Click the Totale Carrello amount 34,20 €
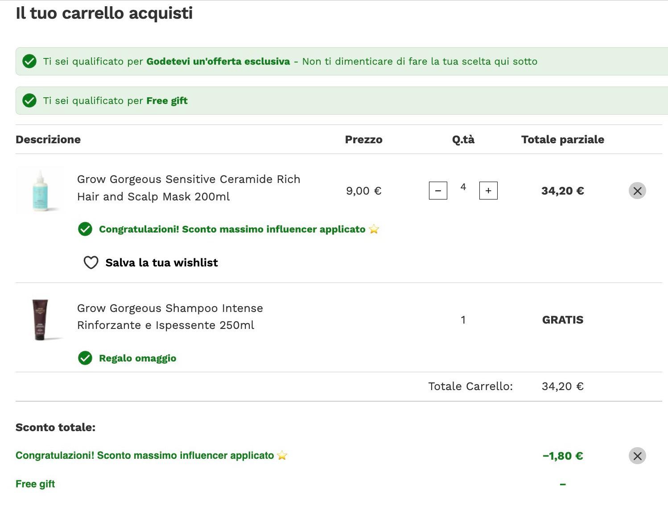Screen dimensions: 668x507 point(563,386)
